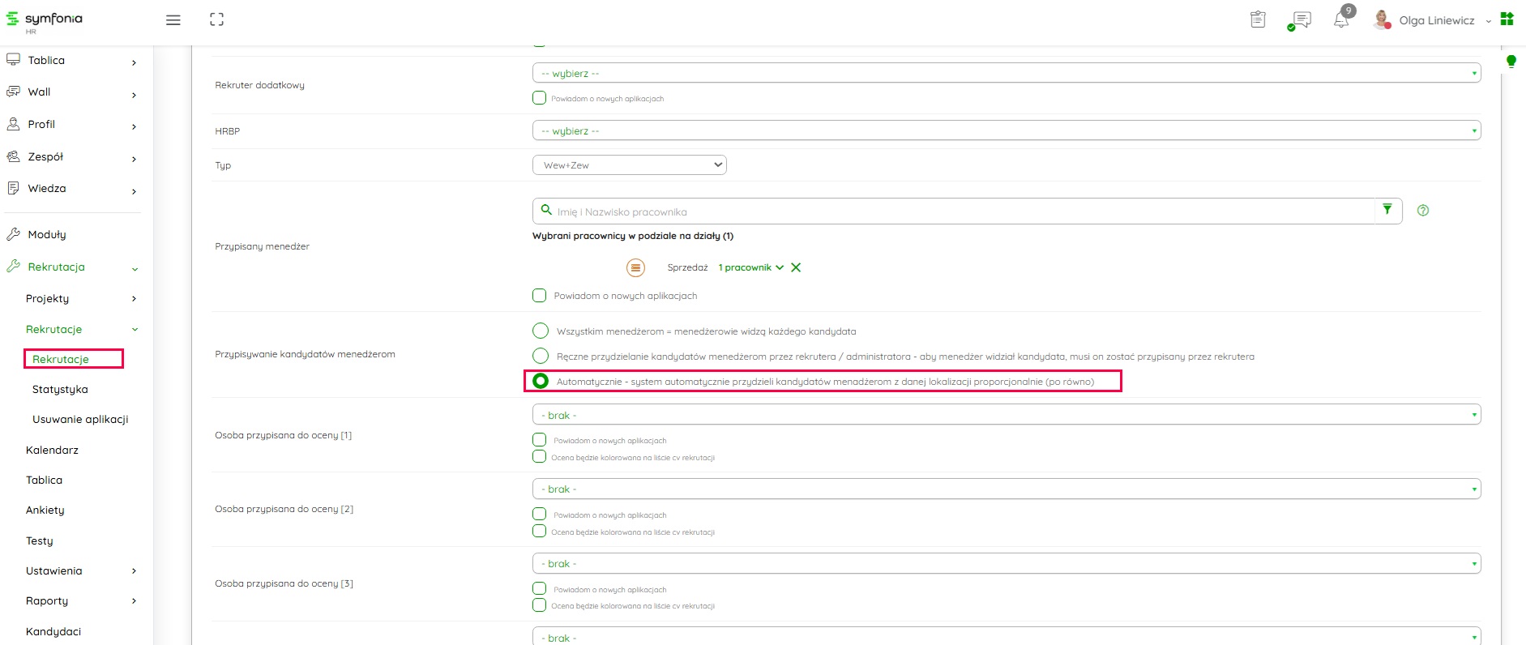1526x645 pixels.
Task: Select 'Ręczne przydzielanie kandydatów' radio option
Action: pos(541,356)
